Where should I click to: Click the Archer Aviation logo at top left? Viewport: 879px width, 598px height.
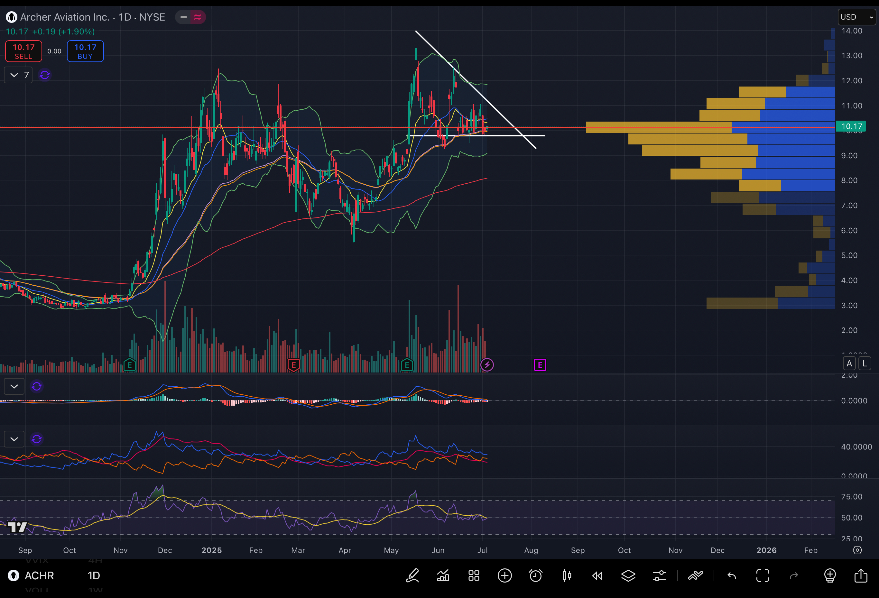pos(11,17)
